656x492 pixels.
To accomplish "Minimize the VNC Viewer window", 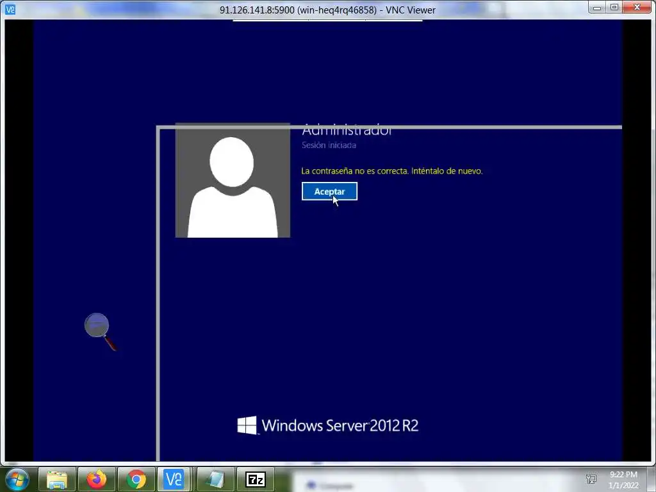I will coord(597,8).
